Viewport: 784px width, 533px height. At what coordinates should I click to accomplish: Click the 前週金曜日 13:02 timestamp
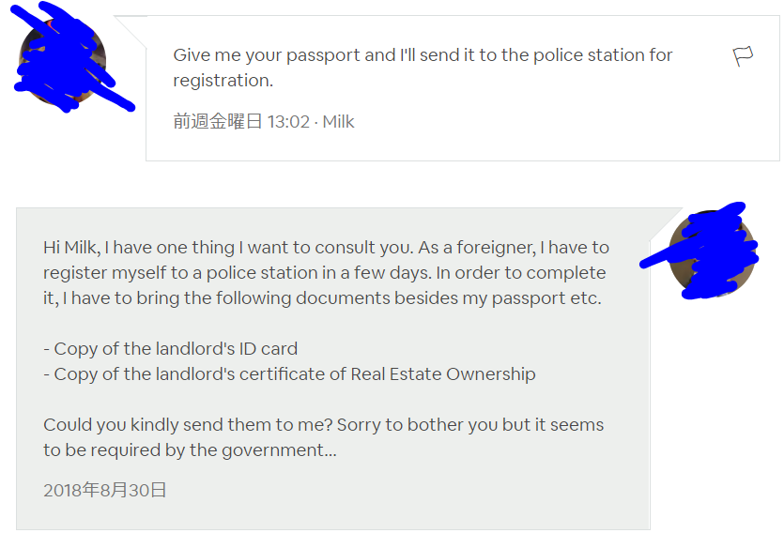[241, 121]
